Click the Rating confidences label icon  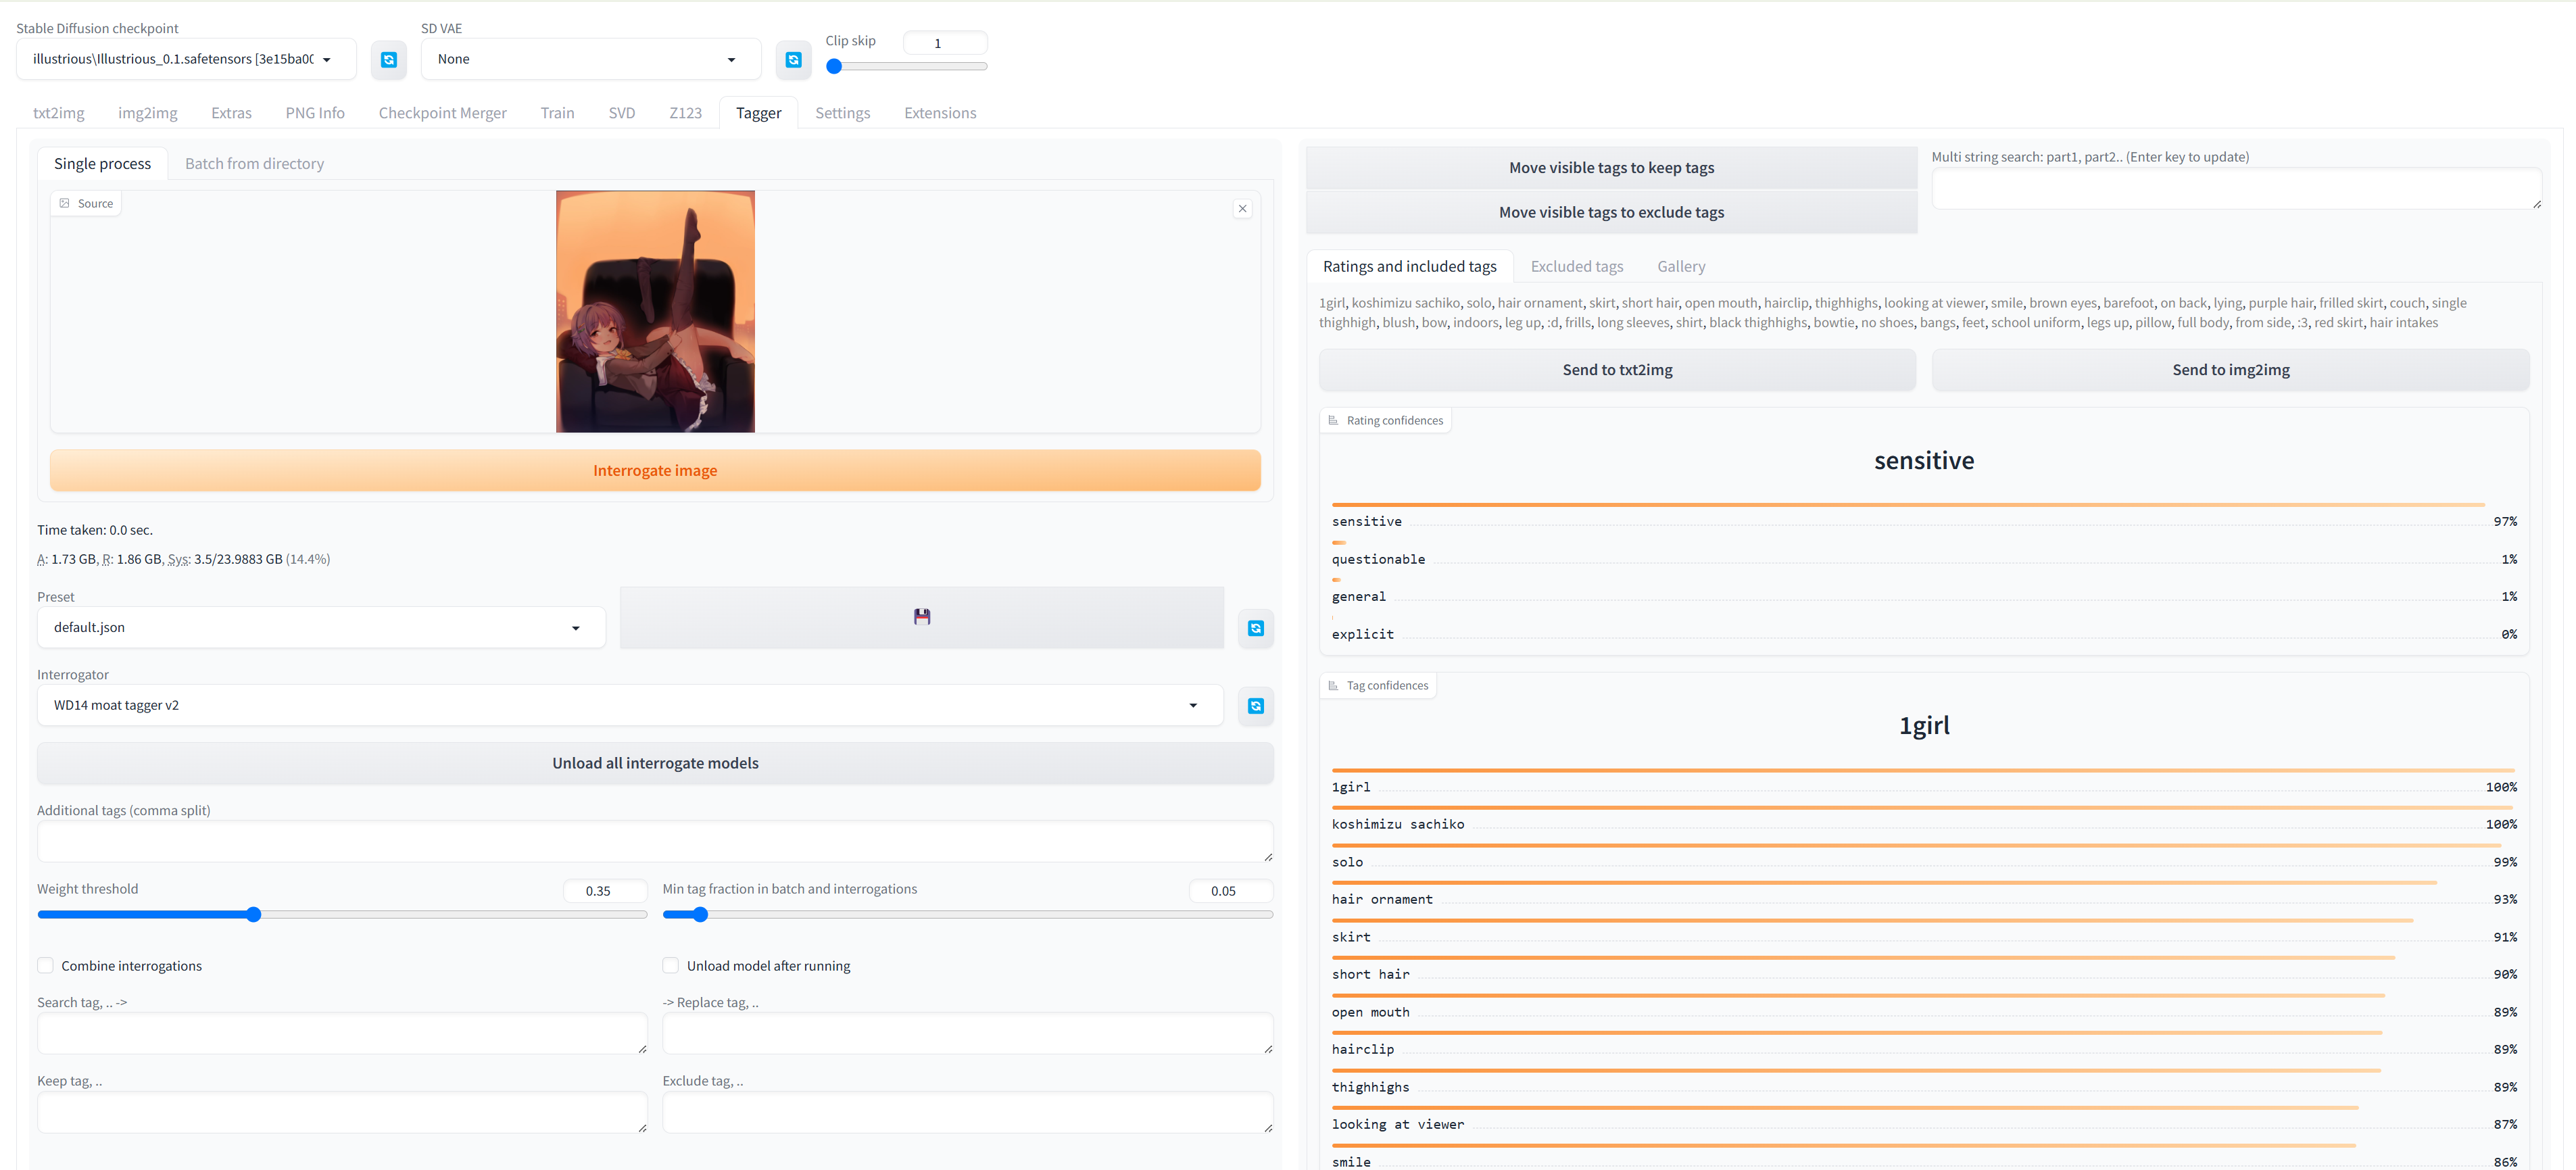coord(1333,421)
